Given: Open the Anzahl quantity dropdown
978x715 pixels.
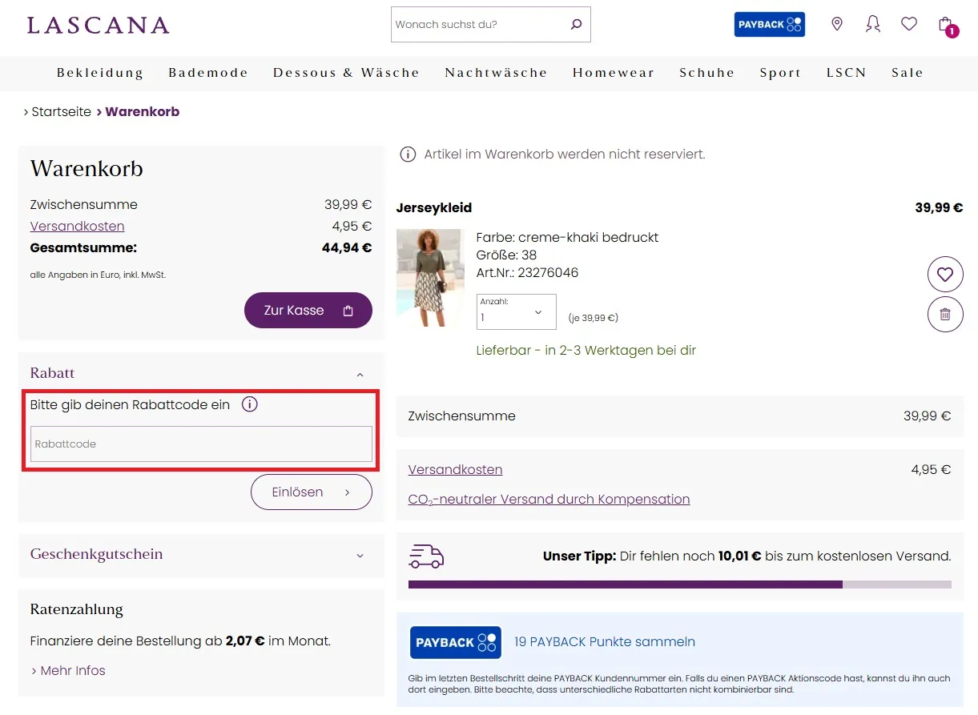Looking at the screenshot, I should [516, 311].
